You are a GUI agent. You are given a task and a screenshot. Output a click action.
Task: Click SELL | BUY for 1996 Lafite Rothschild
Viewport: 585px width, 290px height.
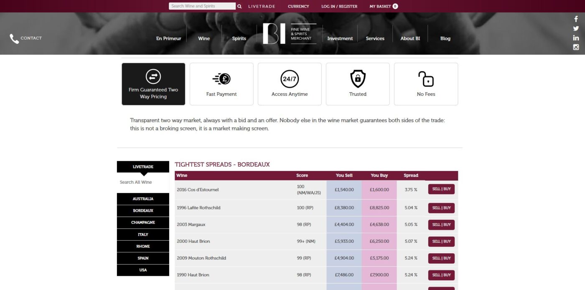pos(441,208)
